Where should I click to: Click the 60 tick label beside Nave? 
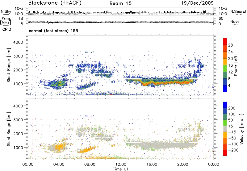click(221, 19)
